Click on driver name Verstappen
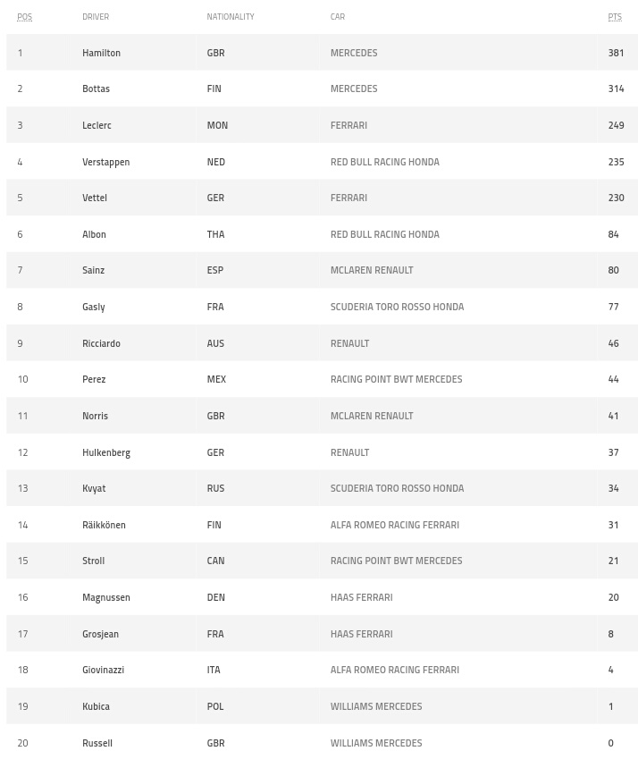This screenshot has height=768, width=638. click(x=105, y=162)
